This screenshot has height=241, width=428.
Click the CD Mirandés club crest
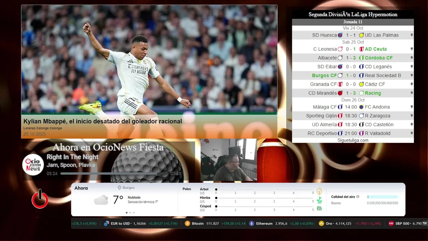(340, 93)
